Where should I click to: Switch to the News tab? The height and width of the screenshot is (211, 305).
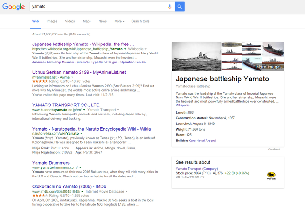(x=102, y=21)
